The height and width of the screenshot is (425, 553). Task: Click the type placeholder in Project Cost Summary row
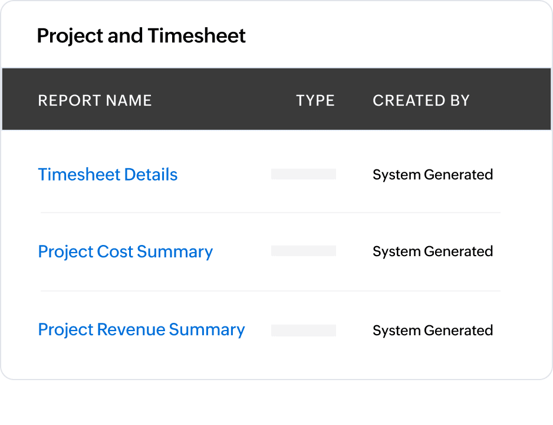[303, 251]
